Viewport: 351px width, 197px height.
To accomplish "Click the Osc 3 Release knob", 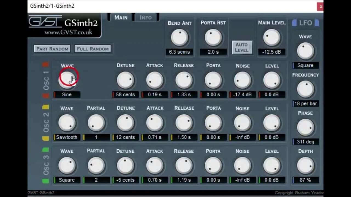I will (184, 166).
